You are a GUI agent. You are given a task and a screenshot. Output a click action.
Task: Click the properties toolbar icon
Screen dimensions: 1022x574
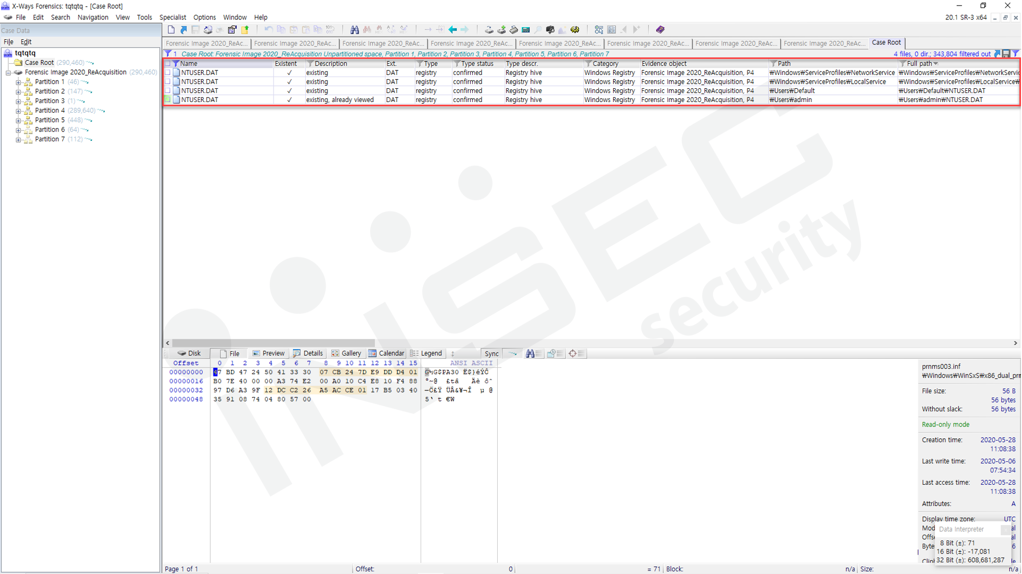pyautogui.click(x=232, y=30)
